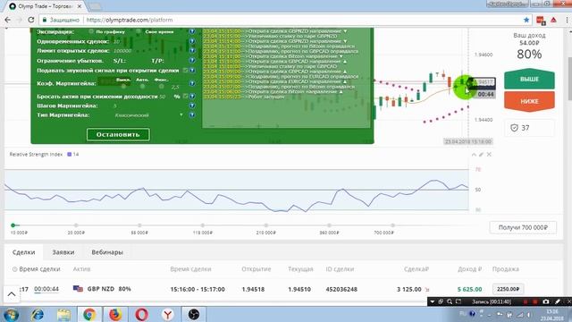The width and height of the screenshot is (572, 322).
Task: Open the Chrome three-dot menu
Action: pyautogui.click(x=567, y=20)
